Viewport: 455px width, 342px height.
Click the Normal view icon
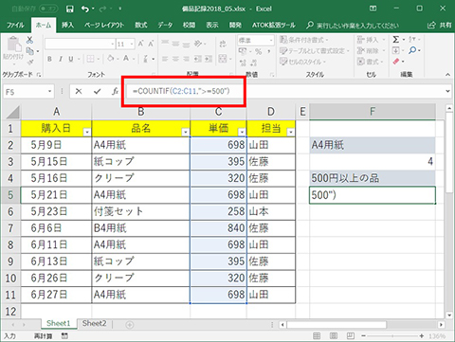317,335
